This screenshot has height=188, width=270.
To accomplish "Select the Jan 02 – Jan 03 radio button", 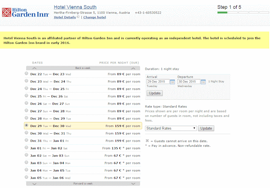I will click(x=26, y=155).
